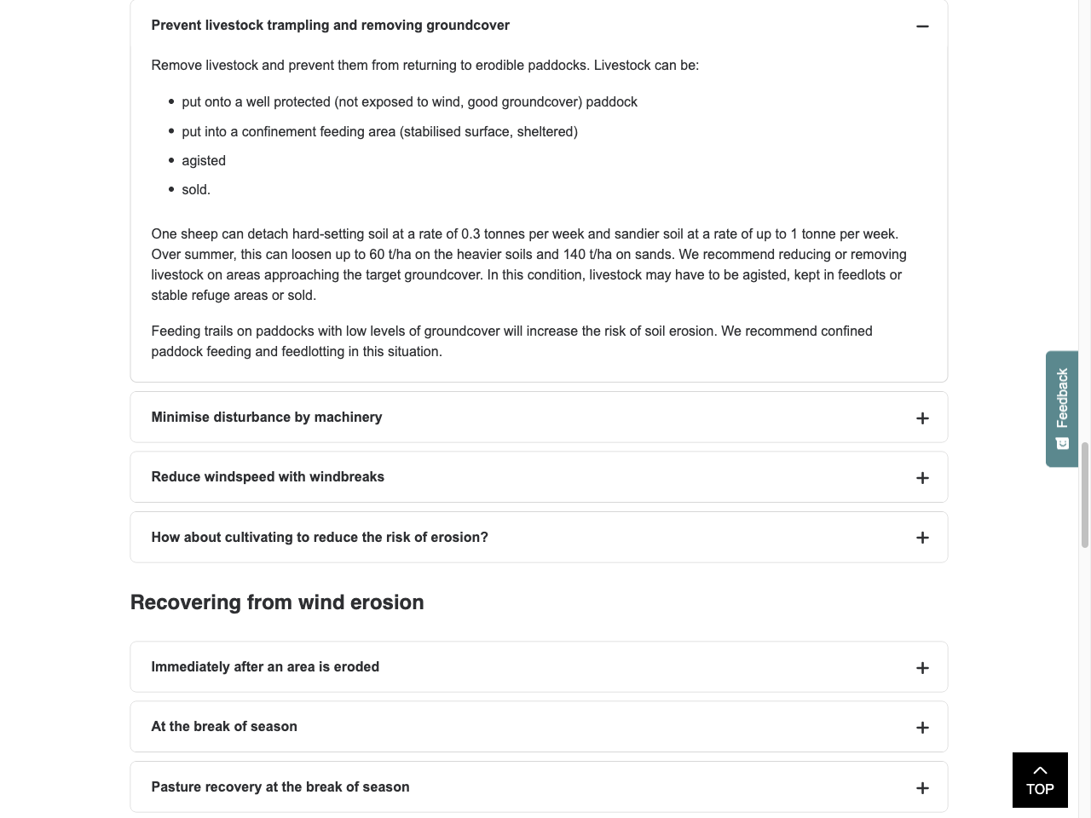Expand the Reduce windspeed with windbreaks accordion

pos(538,476)
